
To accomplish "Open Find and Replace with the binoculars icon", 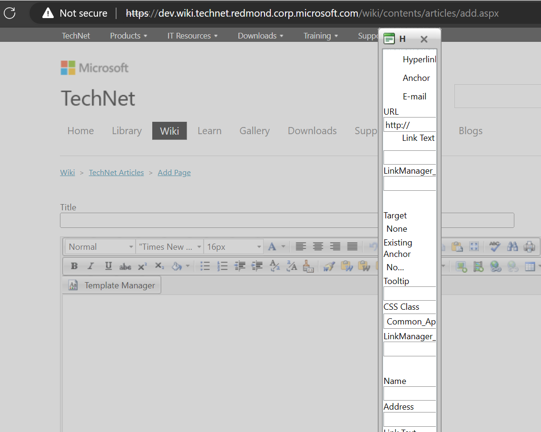I will coord(512,246).
